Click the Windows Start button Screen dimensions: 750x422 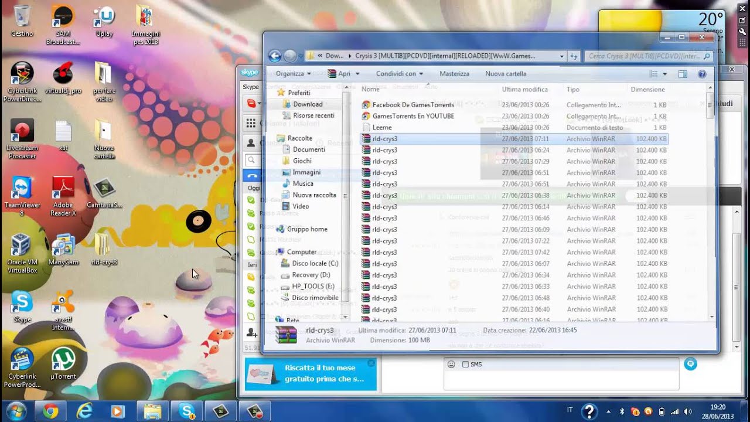tap(16, 411)
